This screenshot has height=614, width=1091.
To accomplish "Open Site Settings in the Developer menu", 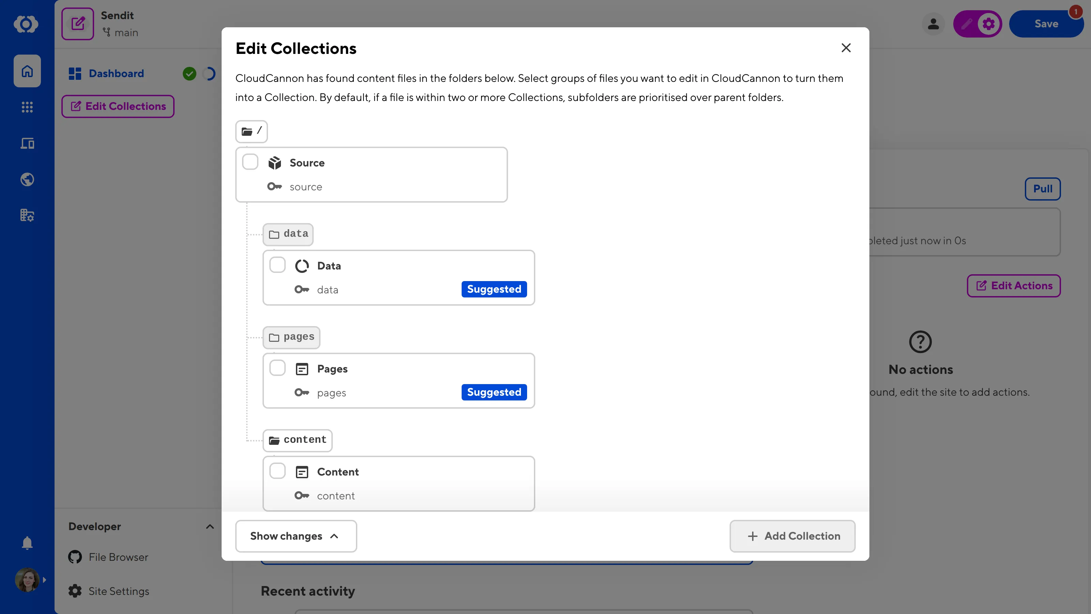I will point(118,591).
